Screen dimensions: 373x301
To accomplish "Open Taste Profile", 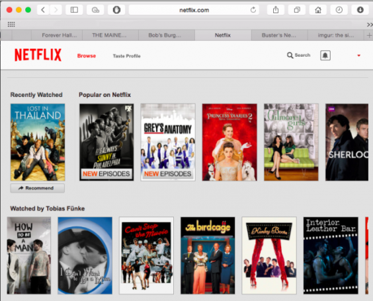I will [126, 56].
